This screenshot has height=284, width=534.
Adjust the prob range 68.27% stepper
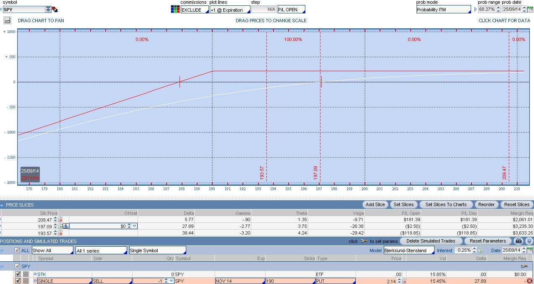[498, 10]
